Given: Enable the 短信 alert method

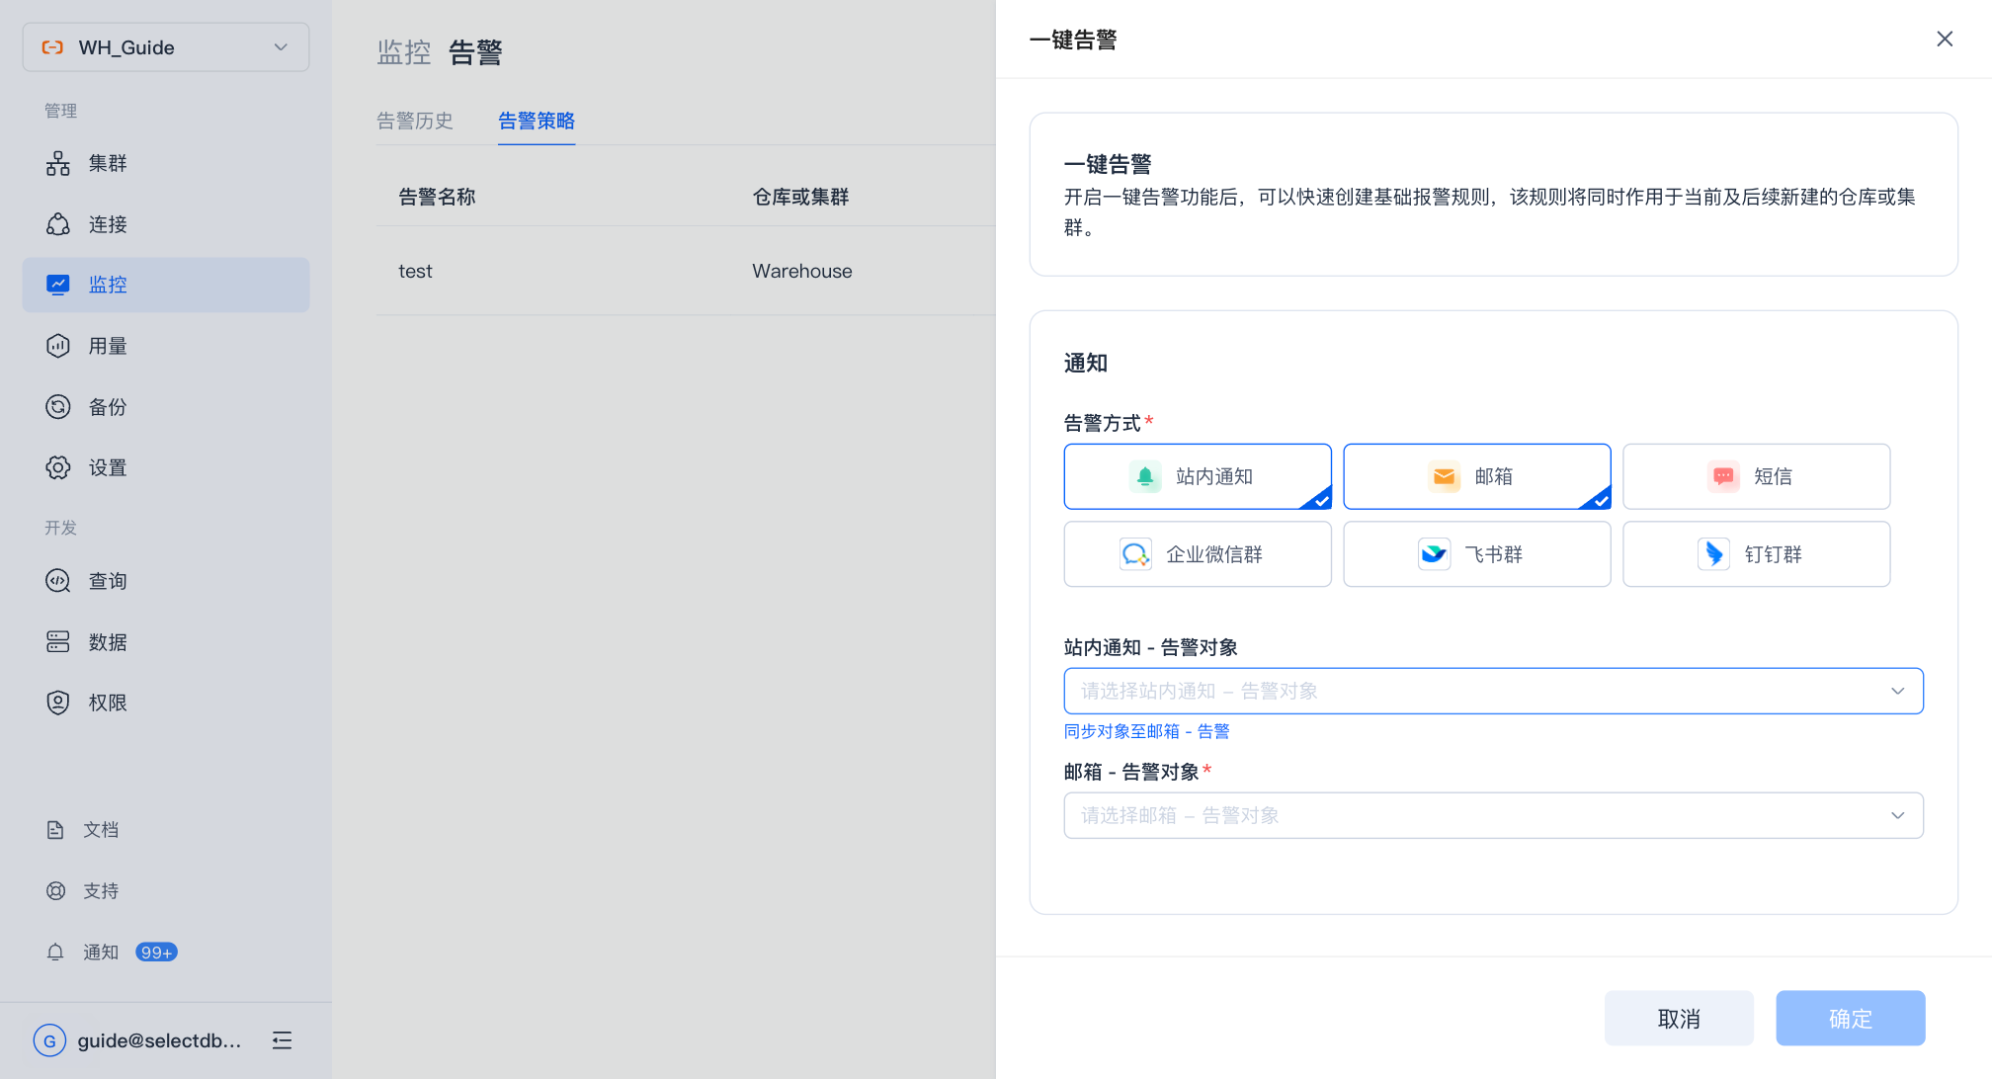Looking at the screenshot, I should (1756, 476).
